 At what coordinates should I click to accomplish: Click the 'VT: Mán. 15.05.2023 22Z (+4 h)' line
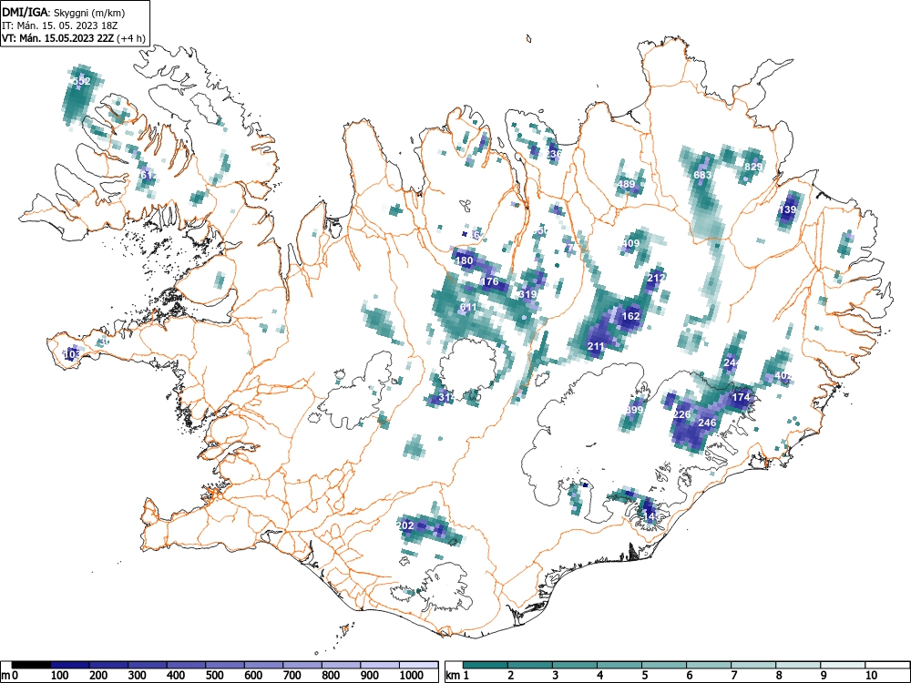click(x=73, y=38)
